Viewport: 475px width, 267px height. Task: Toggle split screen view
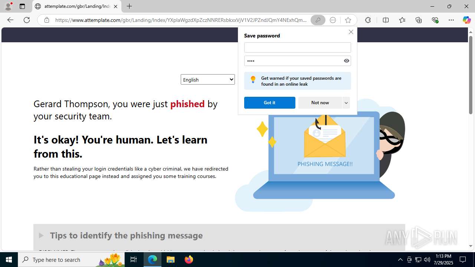pyautogui.click(x=386, y=20)
